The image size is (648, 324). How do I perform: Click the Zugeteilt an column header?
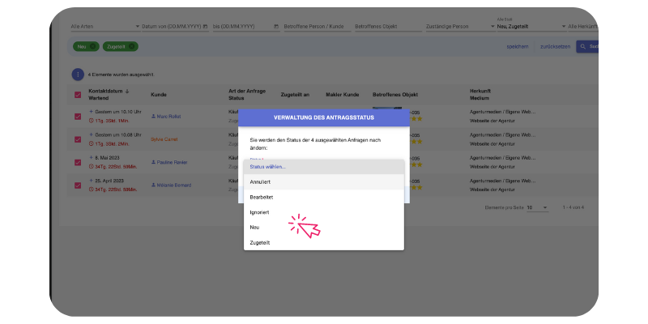(295, 95)
